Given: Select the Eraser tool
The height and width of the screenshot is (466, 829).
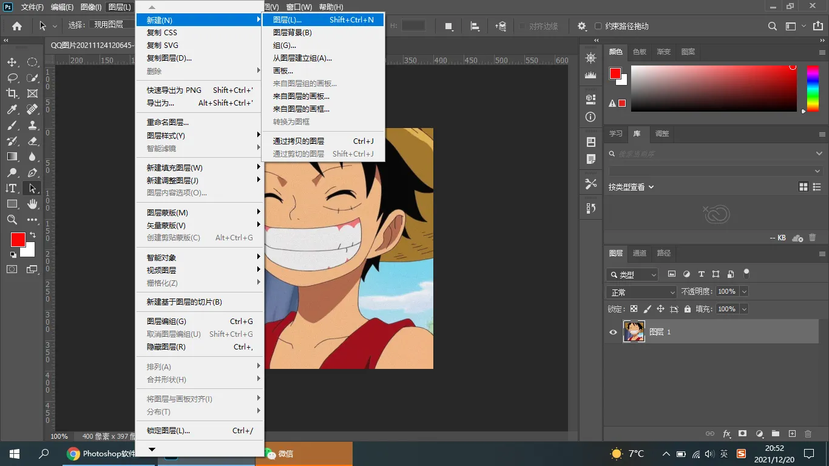Looking at the screenshot, I should [32, 141].
